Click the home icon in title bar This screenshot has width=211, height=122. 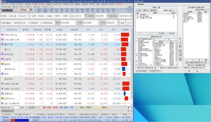pos(104,1)
